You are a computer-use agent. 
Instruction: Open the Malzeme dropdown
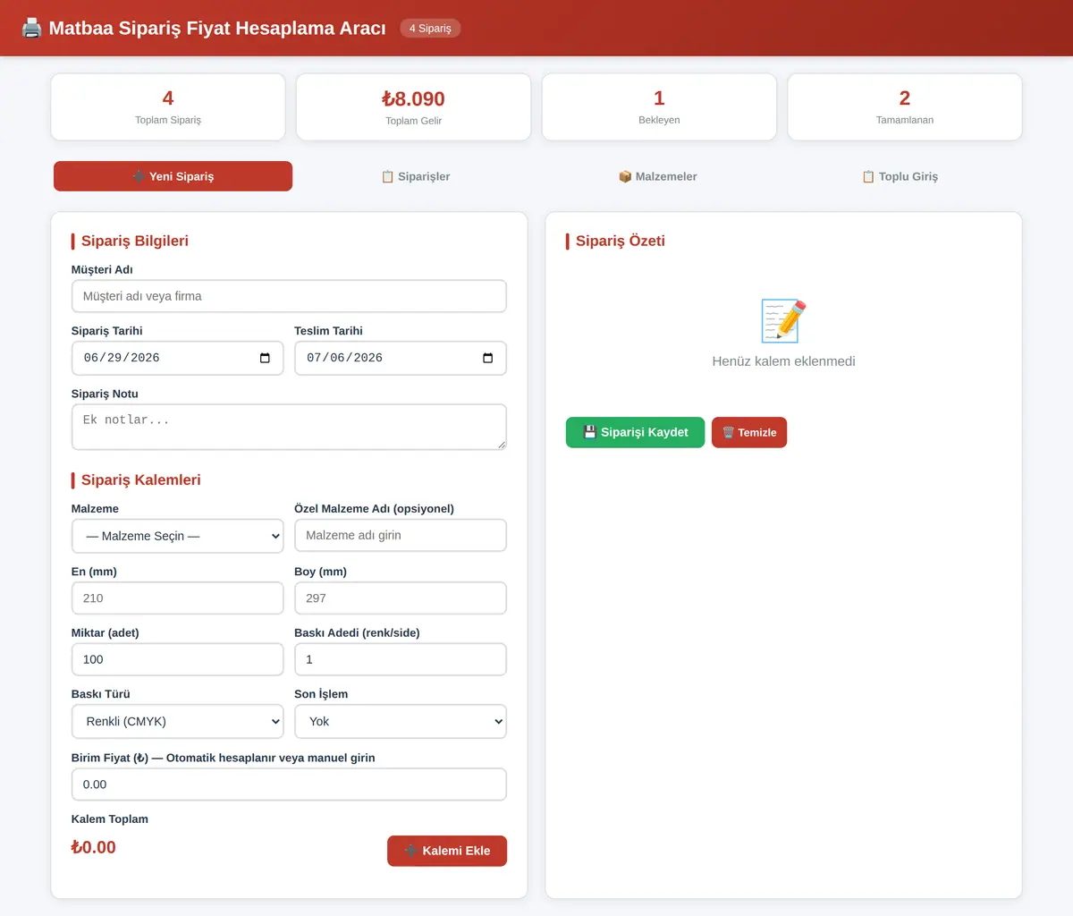tap(177, 536)
